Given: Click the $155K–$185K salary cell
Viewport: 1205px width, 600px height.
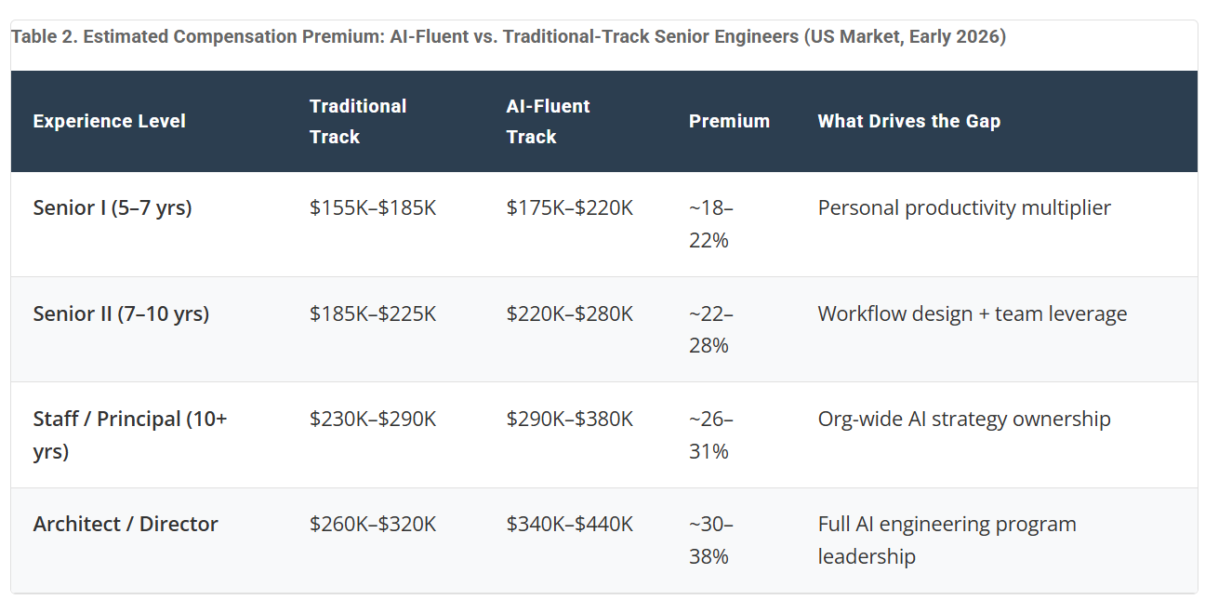Looking at the screenshot, I should click(x=373, y=207).
